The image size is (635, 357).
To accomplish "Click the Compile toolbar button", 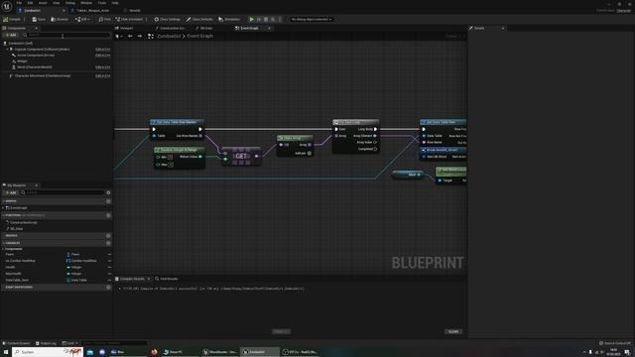I will click(12, 19).
